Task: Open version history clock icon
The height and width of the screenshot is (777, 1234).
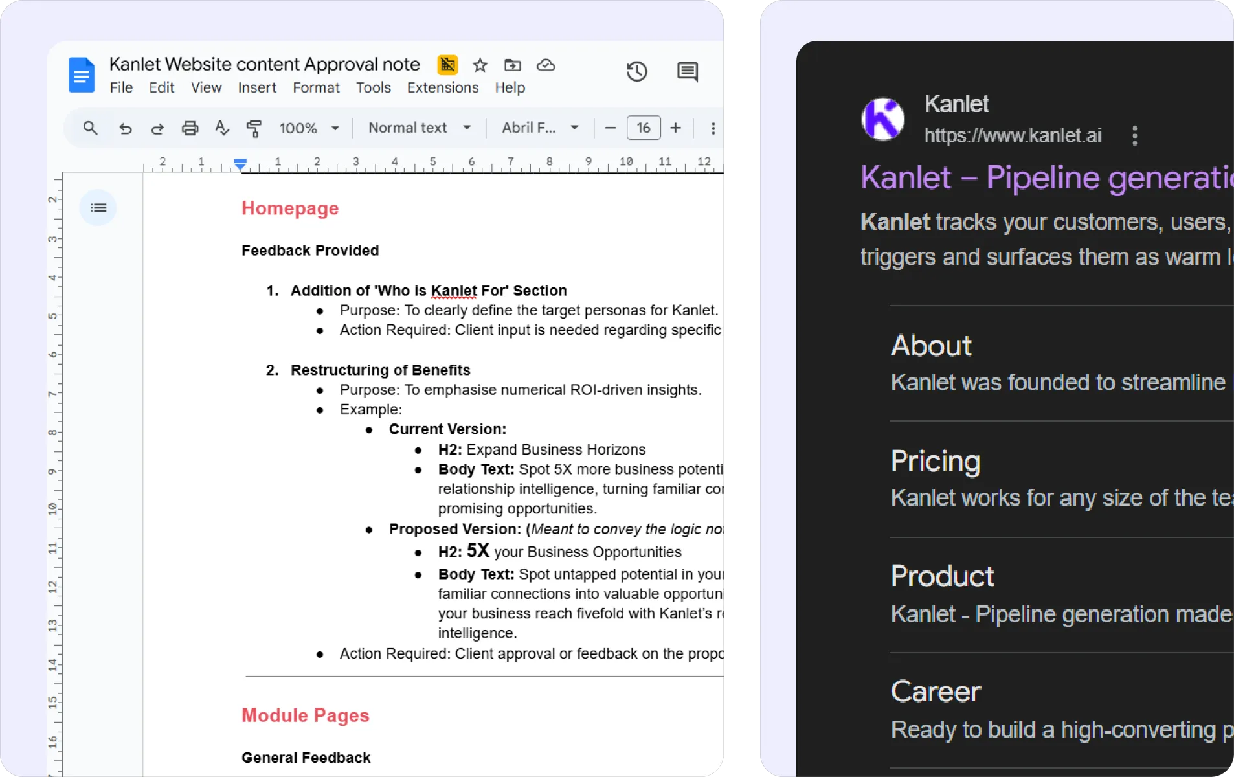Action: tap(636, 71)
